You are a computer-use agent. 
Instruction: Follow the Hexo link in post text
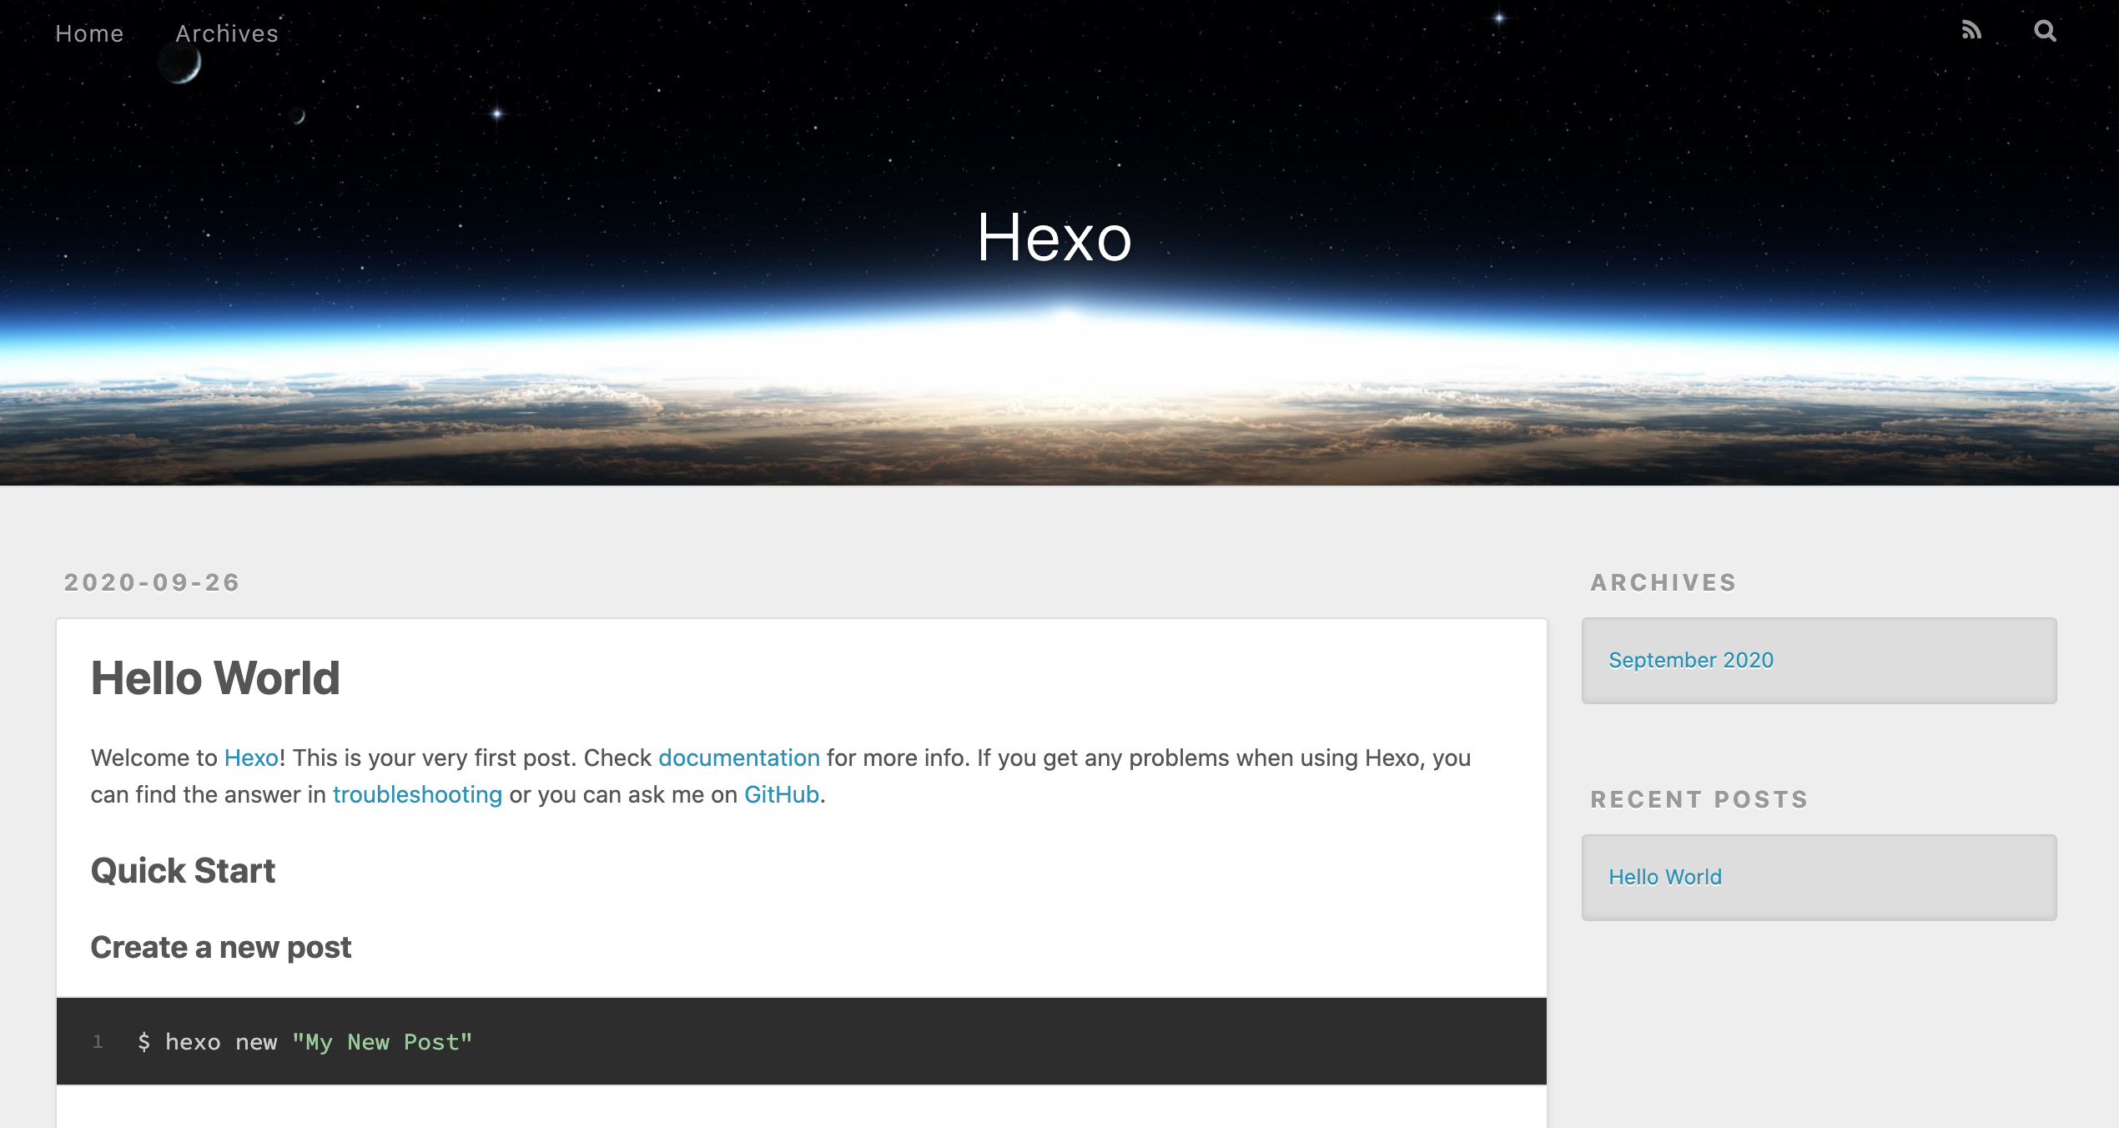point(251,758)
